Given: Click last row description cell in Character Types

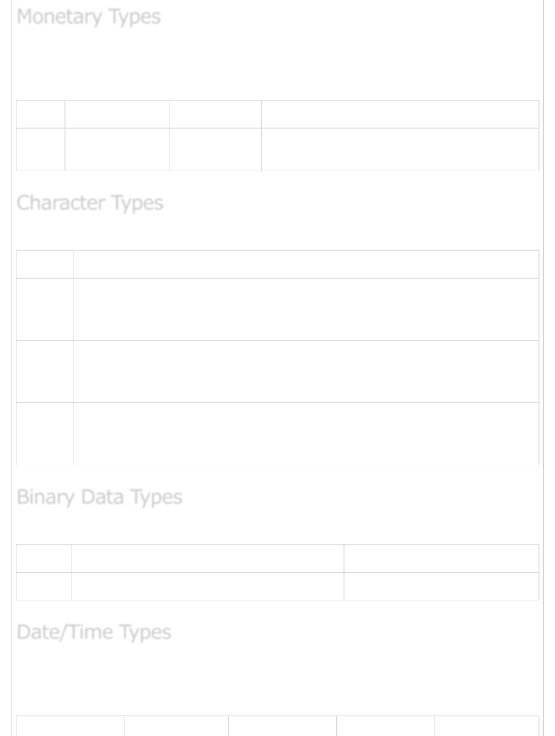Looking at the screenshot, I should click(x=306, y=434).
